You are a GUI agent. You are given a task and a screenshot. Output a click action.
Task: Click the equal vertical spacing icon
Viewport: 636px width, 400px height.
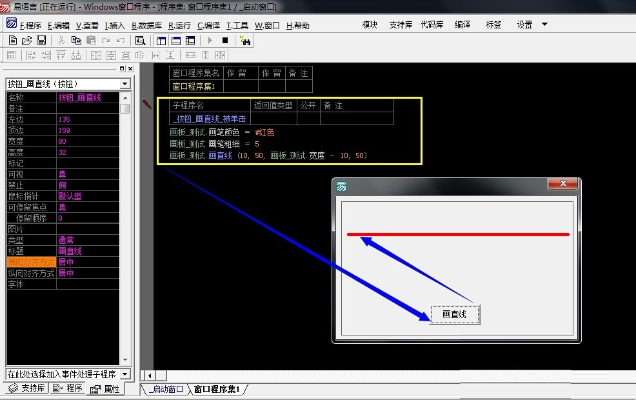(170, 55)
